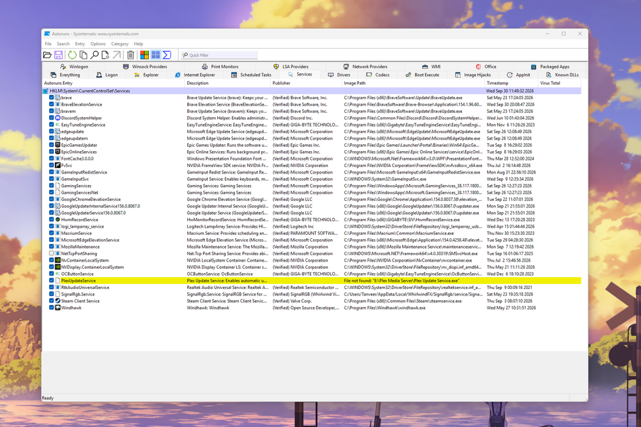Open the Options menu
The height and width of the screenshot is (427, 641).
click(98, 44)
